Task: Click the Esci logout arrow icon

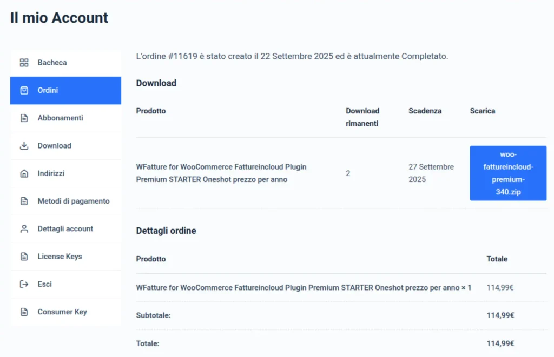Action: tap(24, 284)
